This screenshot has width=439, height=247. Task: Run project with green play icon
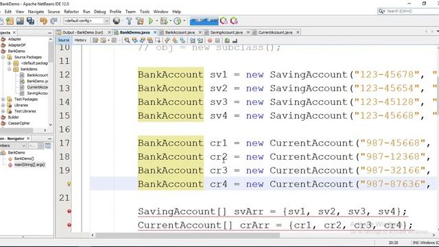pyautogui.click(x=151, y=21)
